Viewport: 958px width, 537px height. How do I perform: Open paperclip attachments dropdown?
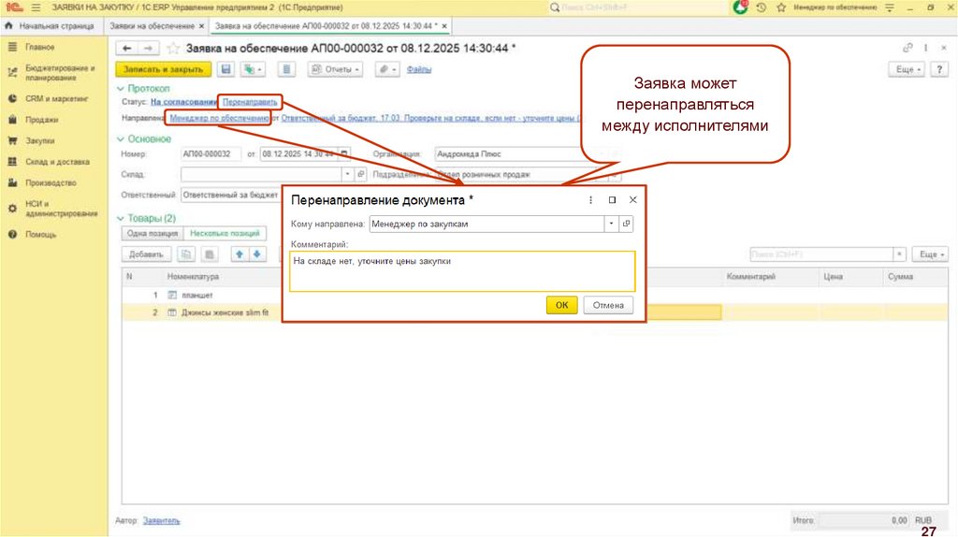click(387, 69)
